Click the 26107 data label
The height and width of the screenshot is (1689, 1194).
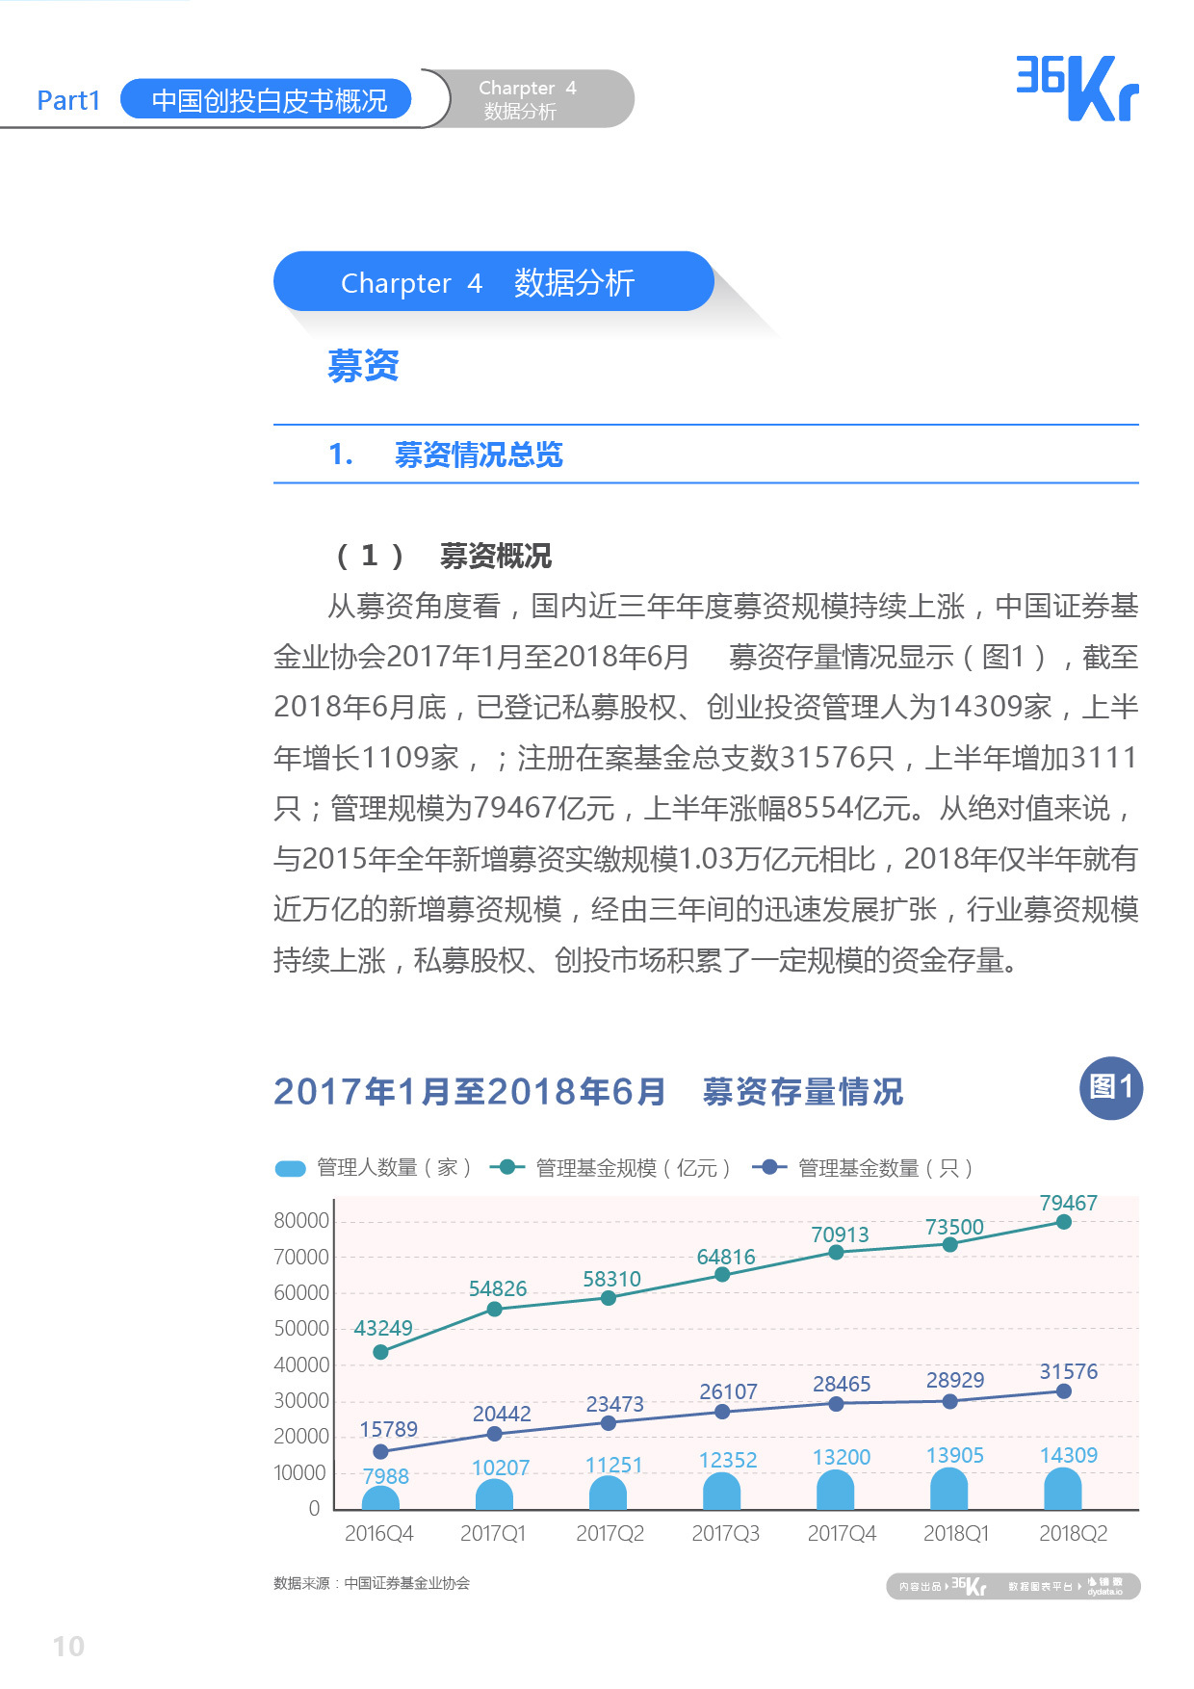729,1391
